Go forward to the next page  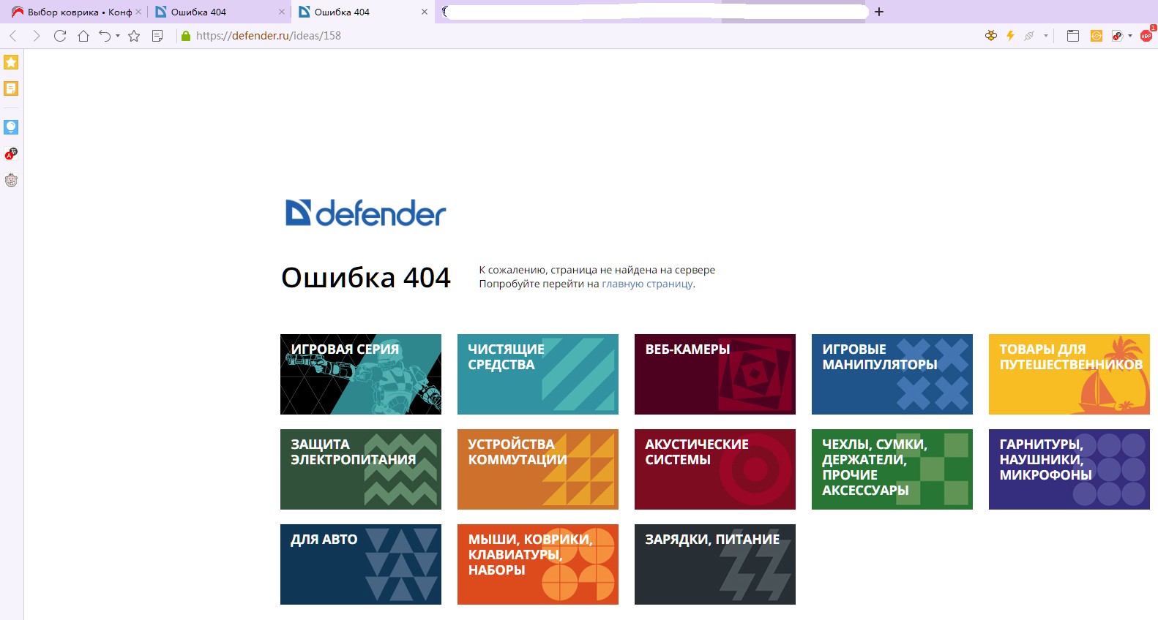37,36
